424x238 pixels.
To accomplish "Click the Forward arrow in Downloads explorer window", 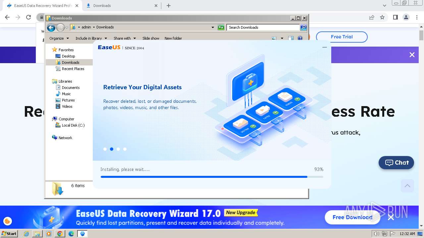I will [x=60, y=27].
